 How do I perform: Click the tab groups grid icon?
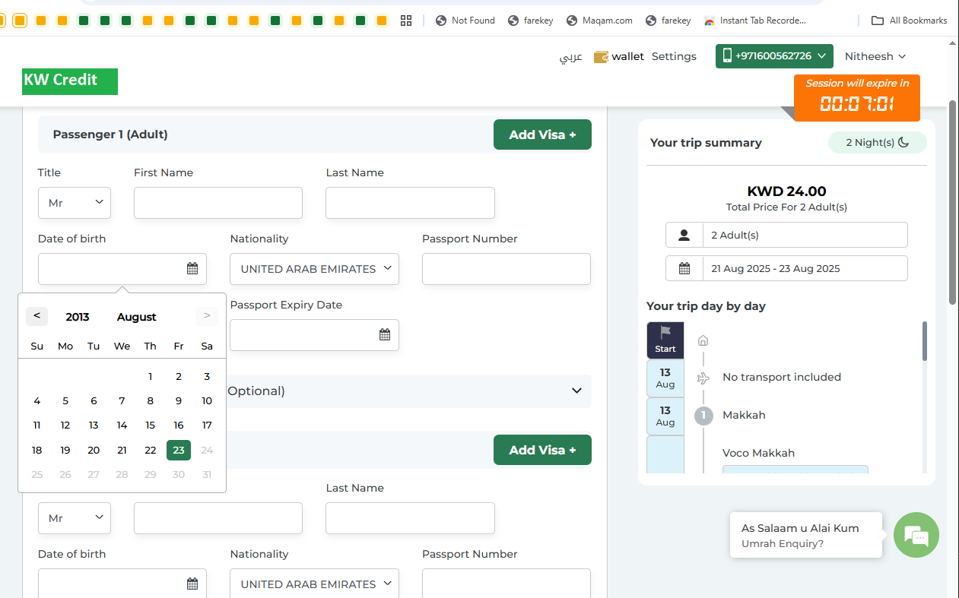(406, 21)
